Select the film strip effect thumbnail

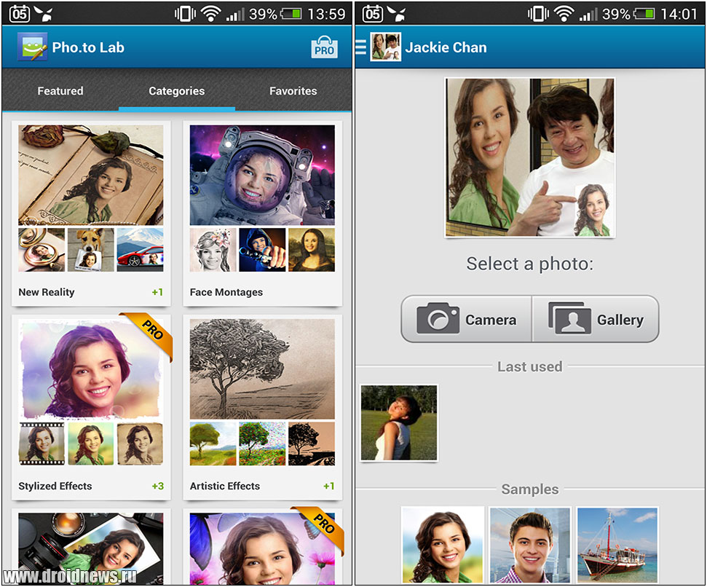tap(42, 444)
